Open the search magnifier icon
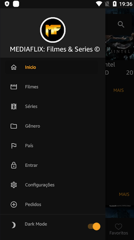The width and height of the screenshot is (134, 240). coord(121,24)
